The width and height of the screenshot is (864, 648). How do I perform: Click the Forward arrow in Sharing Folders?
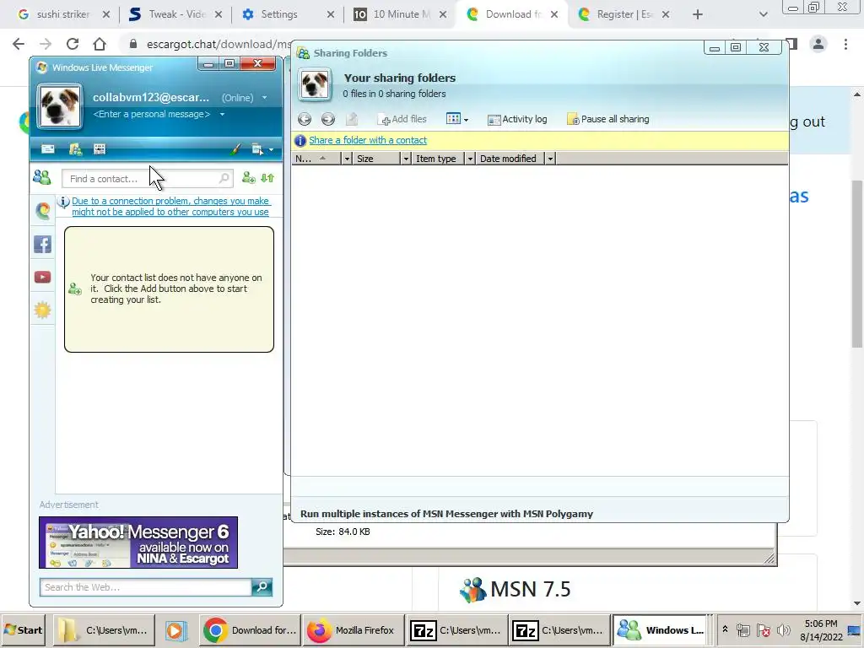tap(328, 119)
